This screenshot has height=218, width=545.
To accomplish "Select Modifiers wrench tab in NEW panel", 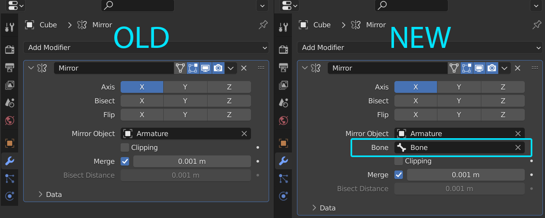I will pyautogui.click(x=283, y=160).
